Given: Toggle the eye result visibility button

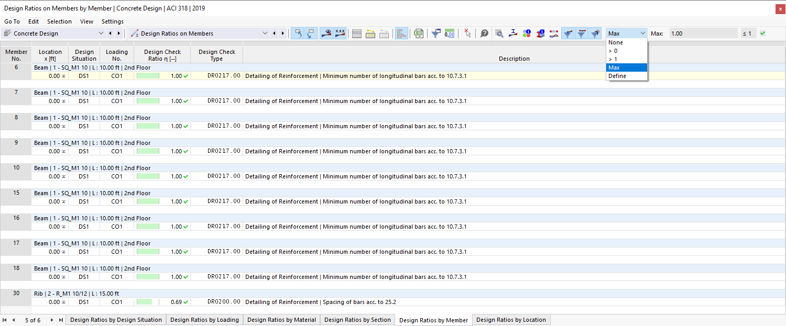Looking at the screenshot, I should [326, 33].
